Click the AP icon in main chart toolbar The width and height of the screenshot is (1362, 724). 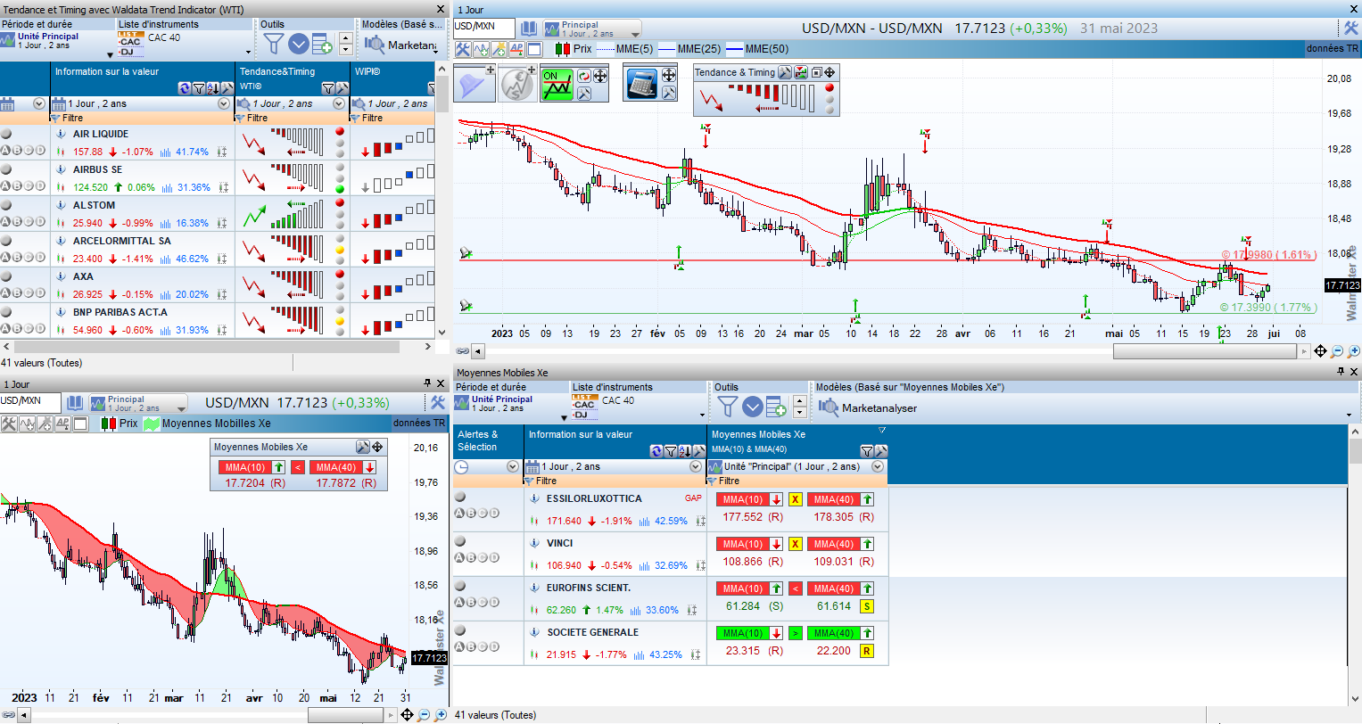pos(516,49)
